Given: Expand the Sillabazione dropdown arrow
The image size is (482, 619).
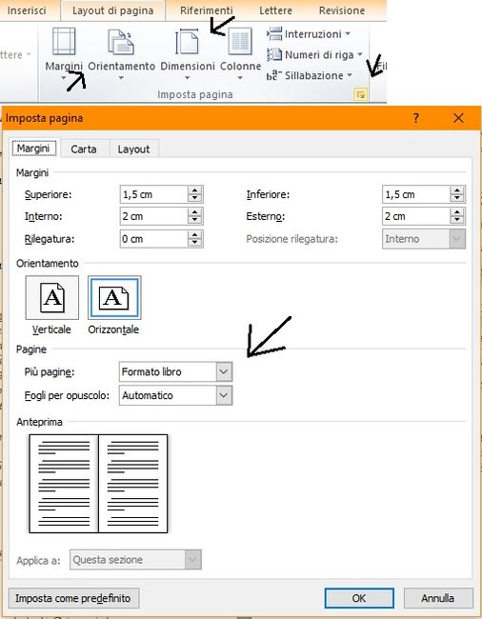Looking at the screenshot, I should point(350,75).
